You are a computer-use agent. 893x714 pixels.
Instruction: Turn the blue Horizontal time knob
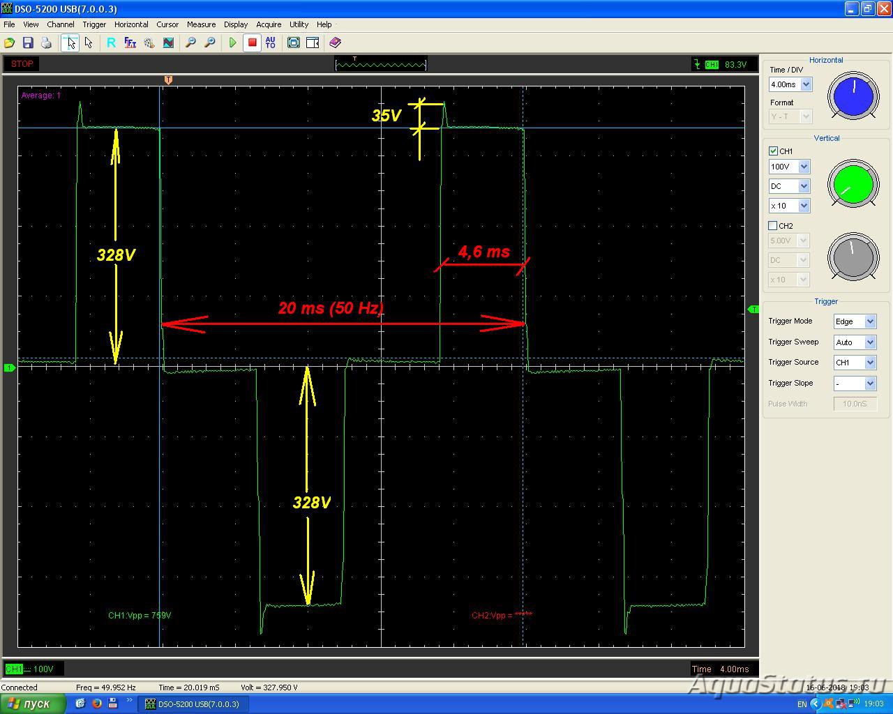pos(853,96)
